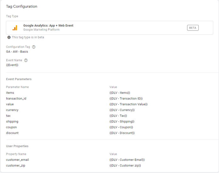Click the {{DLV - Customer Email}} value
The image size is (219, 173).
[127, 160]
